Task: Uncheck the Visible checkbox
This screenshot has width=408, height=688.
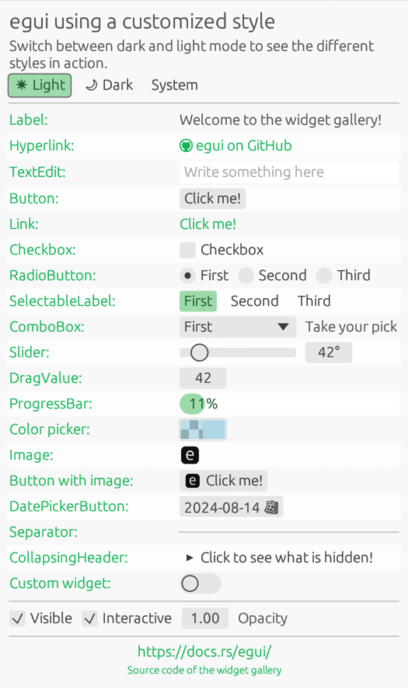Action: pos(17,619)
